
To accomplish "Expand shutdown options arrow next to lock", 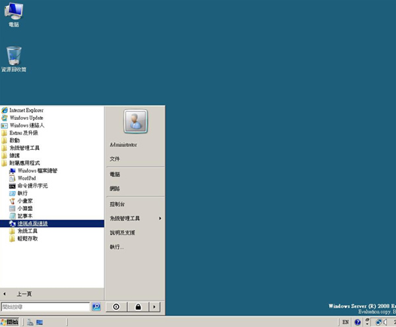I will coord(154,307).
